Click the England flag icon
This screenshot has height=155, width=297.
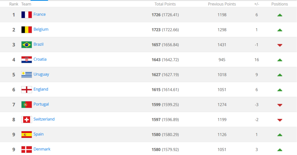click(x=26, y=90)
